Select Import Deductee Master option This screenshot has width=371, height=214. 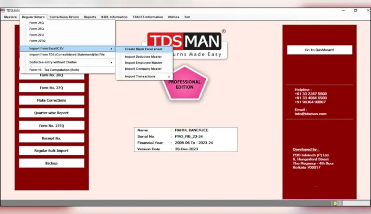[x=144, y=57]
